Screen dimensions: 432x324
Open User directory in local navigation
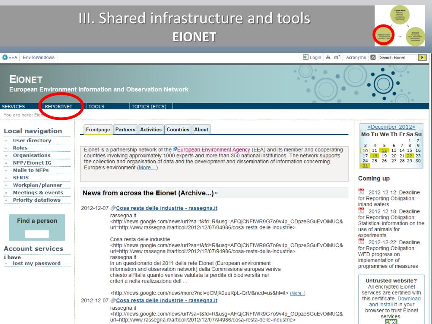point(32,140)
